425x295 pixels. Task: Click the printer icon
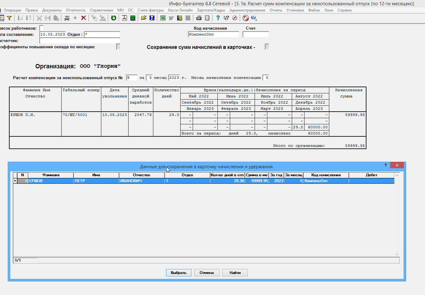click(x=199, y=18)
